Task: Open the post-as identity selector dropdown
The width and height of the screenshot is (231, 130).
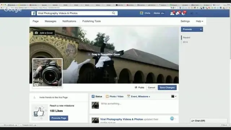Action: click(x=174, y=96)
